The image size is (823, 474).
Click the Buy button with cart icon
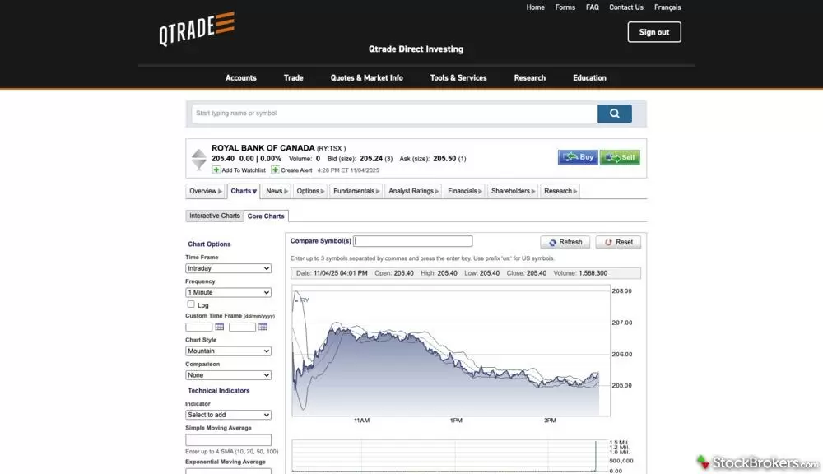[x=577, y=156]
